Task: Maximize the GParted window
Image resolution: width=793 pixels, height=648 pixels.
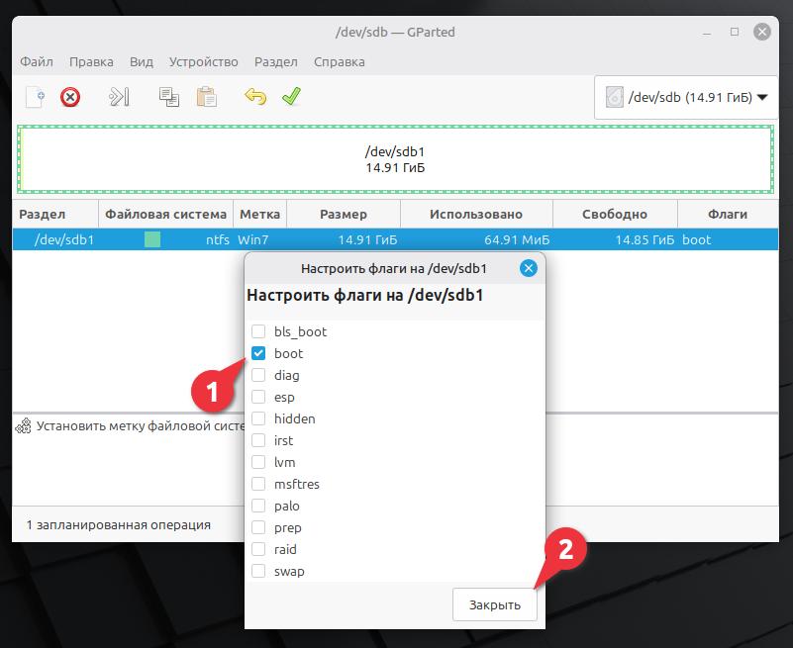Action: click(x=735, y=32)
